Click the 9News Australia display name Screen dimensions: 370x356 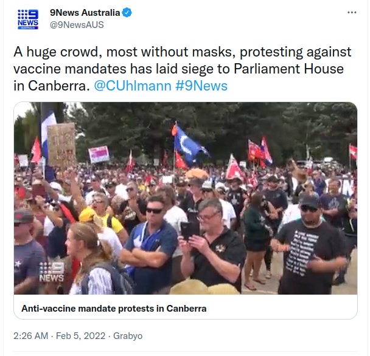click(85, 13)
